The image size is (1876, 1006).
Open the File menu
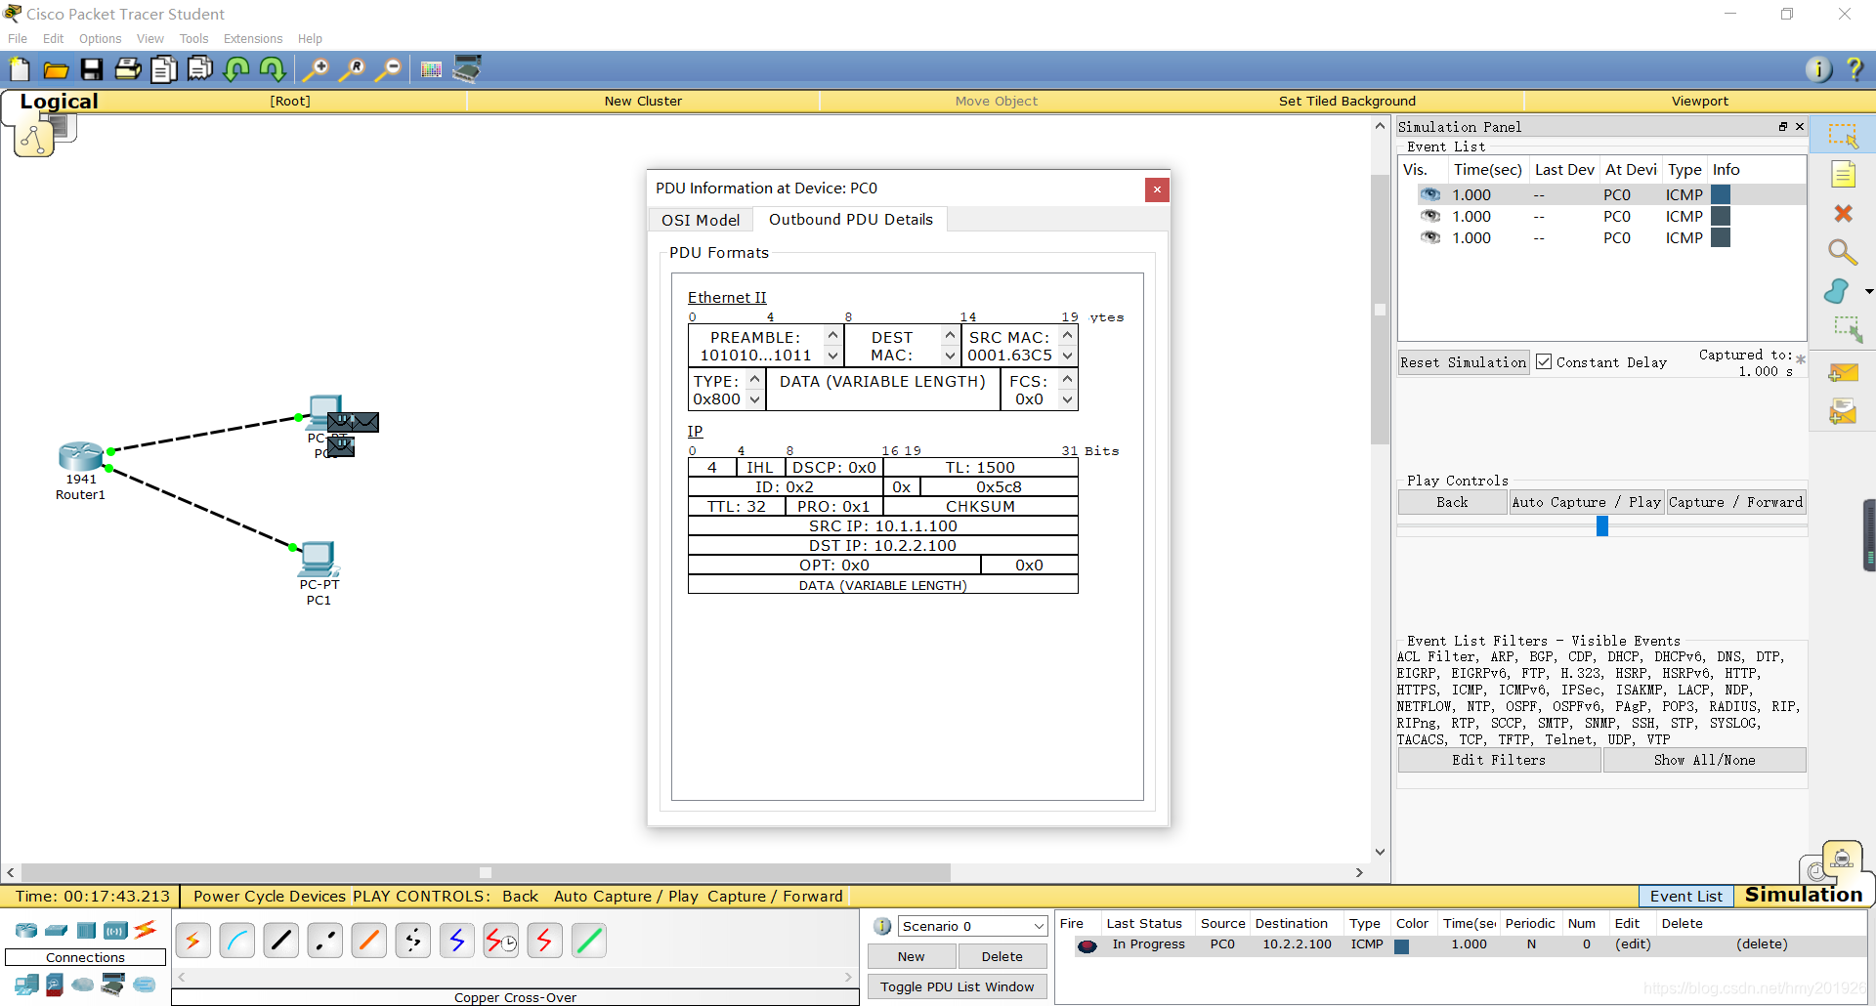coord(18,38)
